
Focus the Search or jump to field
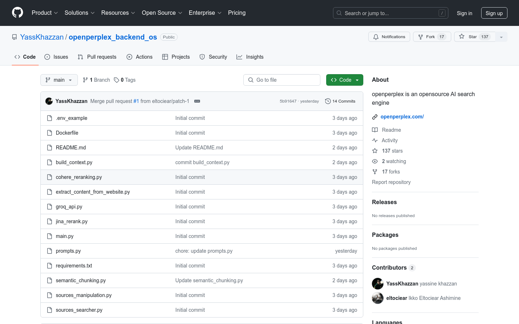click(391, 13)
